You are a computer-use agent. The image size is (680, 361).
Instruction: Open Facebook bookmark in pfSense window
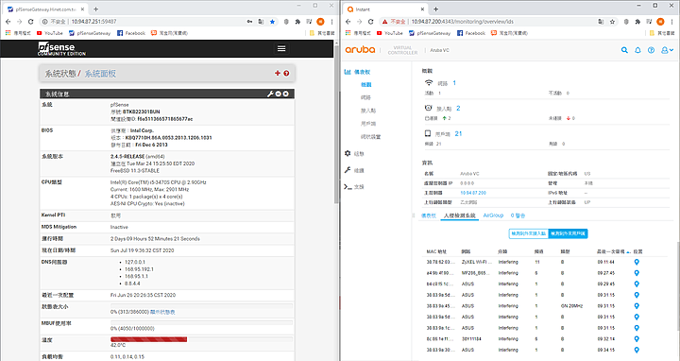131,33
